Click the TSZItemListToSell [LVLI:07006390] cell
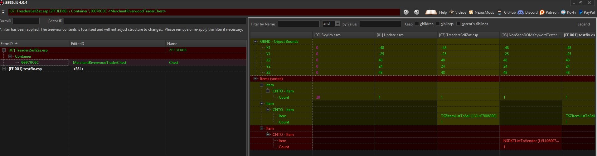 pos(468,116)
